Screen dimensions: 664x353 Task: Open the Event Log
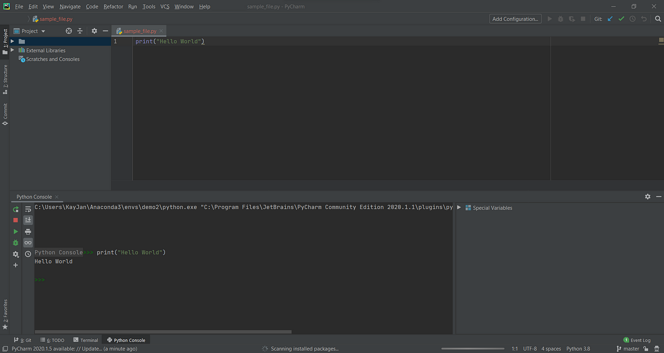(x=636, y=340)
